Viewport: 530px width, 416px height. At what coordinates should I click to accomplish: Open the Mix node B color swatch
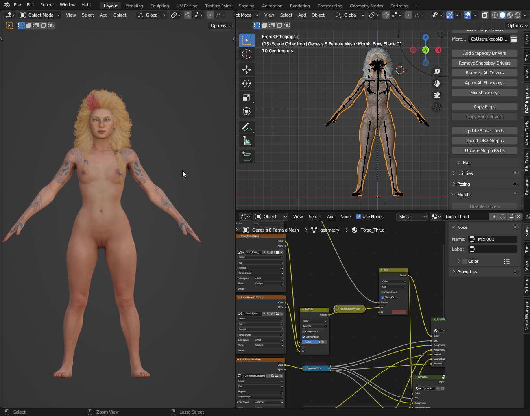(x=399, y=312)
